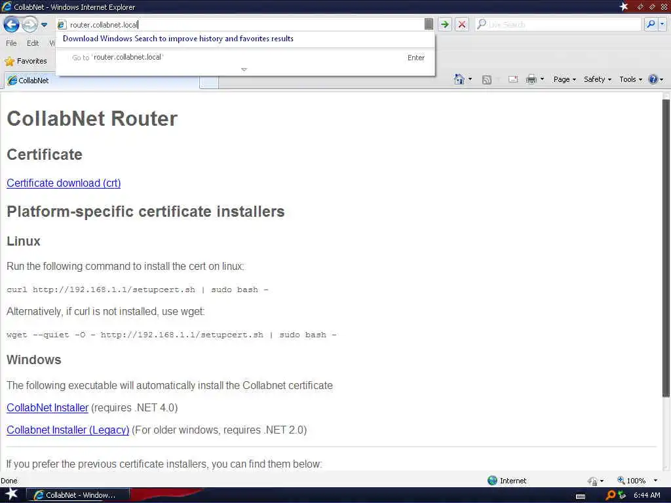The height and width of the screenshot is (503, 671).
Task: Click the green safely remove hardware tray icon
Action: (x=623, y=495)
